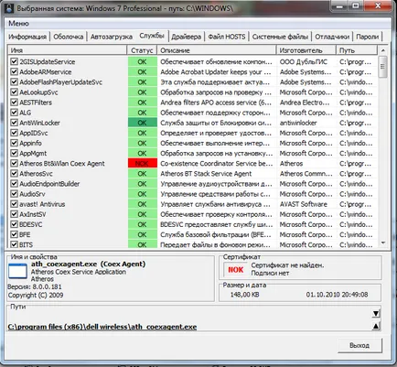Uncheck the 2GISUpdateService checkbox
The width and height of the screenshot is (397, 367).
(14, 61)
